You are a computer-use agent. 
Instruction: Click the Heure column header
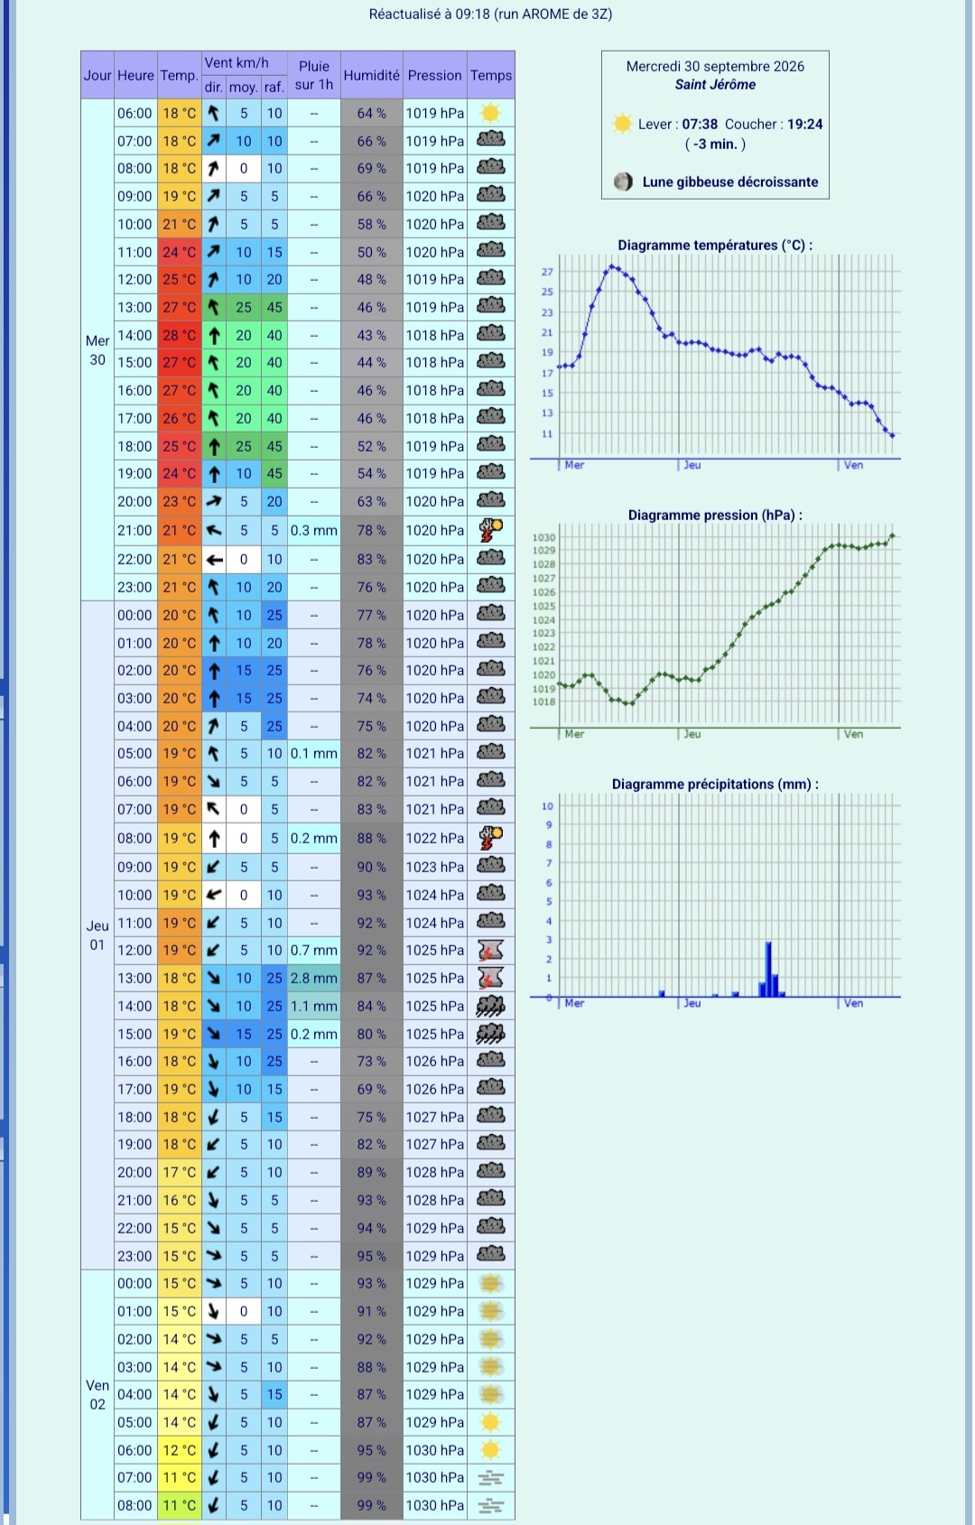coord(135,75)
